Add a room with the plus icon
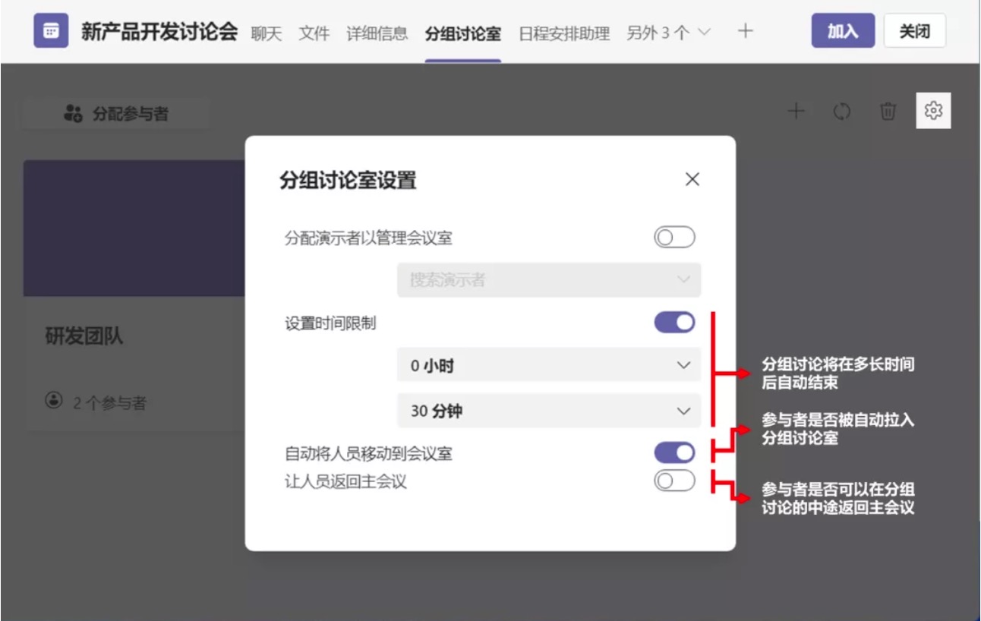 click(796, 112)
